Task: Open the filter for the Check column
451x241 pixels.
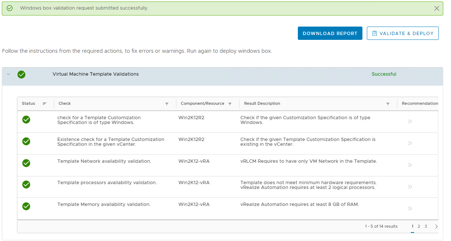Action: (167, 104)
